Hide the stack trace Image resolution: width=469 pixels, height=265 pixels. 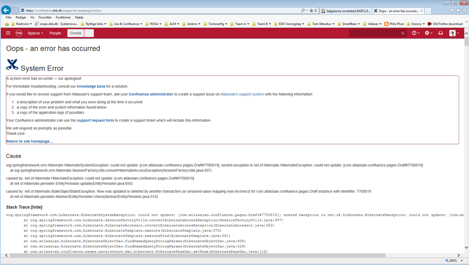pyautogui.click(x=37, y=207)
